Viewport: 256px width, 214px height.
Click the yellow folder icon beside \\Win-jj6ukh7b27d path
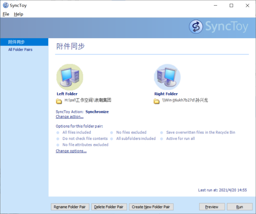pyautogui.click(x=156, y=101)
